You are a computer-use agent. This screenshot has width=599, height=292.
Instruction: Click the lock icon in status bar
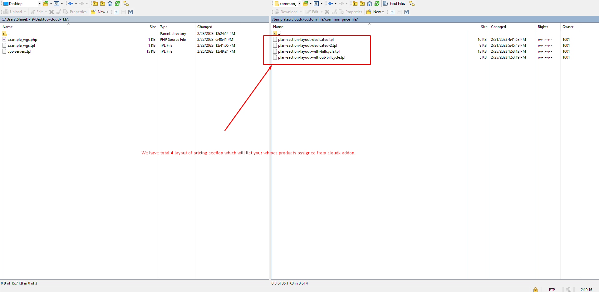tap(535, 290)
